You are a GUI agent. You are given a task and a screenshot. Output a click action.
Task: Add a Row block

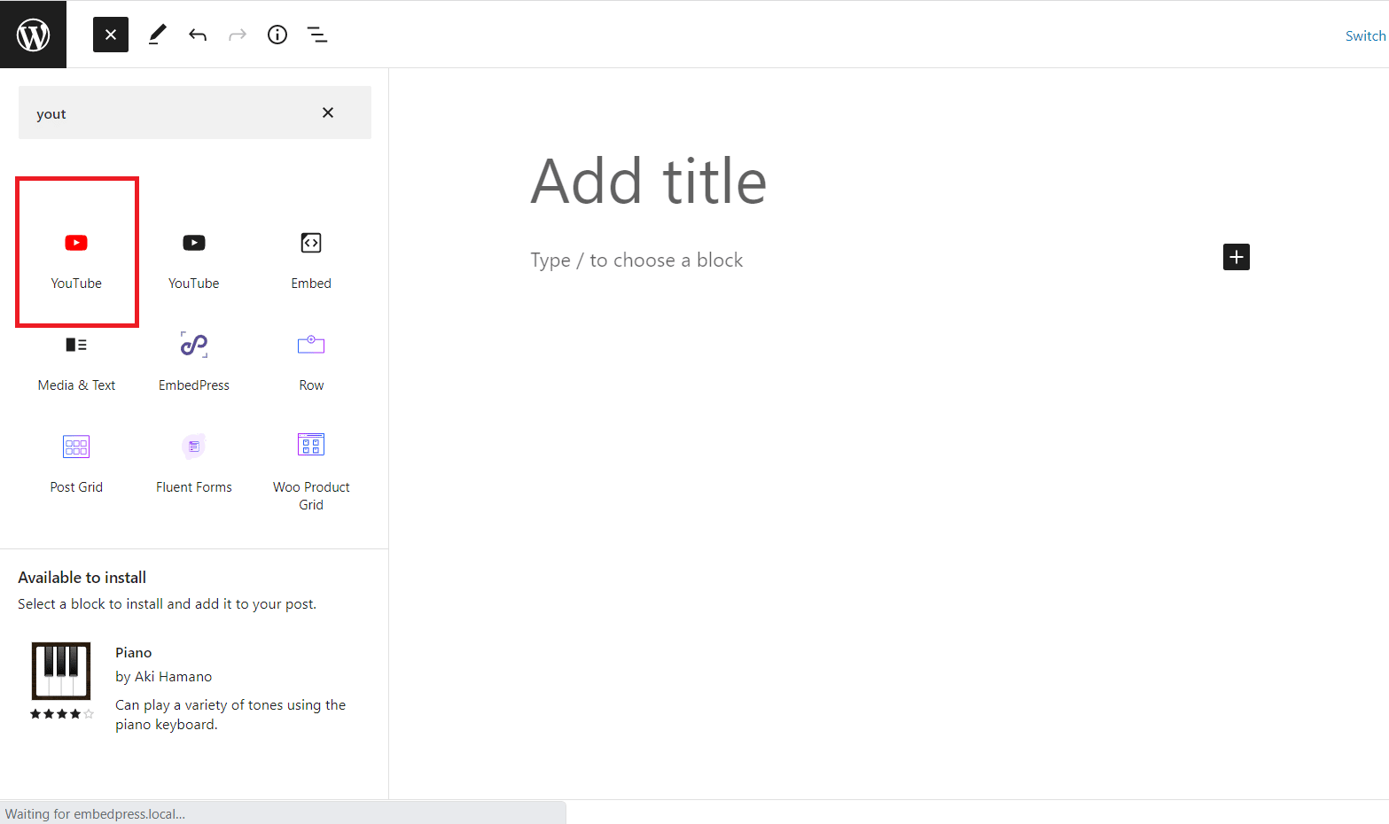tap(310, 359)
